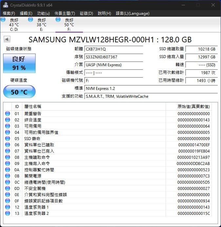Open the 佈景主題(T) menu
This screenshot has height=227, width=221.
pos(65,13)
